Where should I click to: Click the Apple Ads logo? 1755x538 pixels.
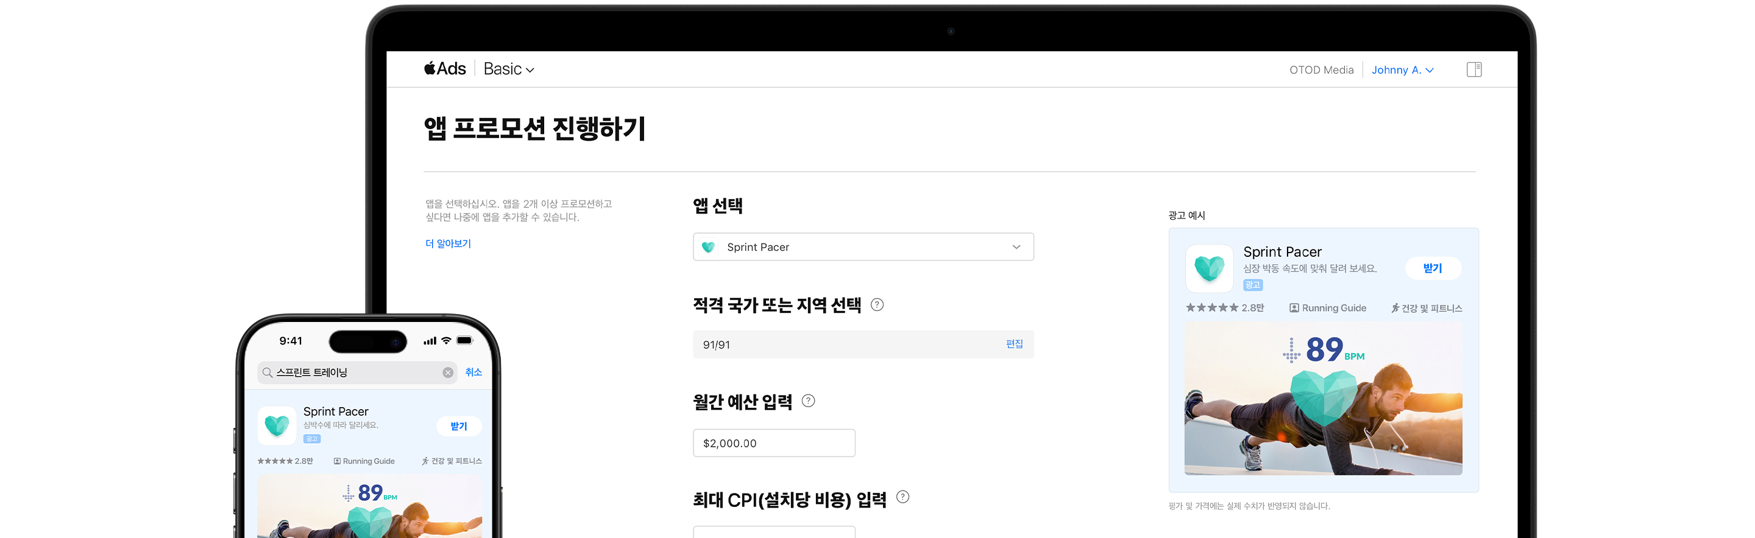point(445,69)
